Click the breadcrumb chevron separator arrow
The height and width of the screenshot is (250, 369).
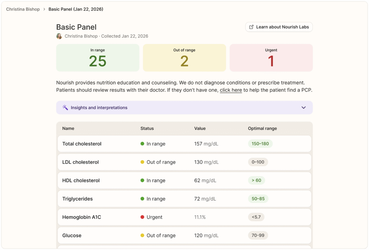pyautogui.click(x=44, y=9)
